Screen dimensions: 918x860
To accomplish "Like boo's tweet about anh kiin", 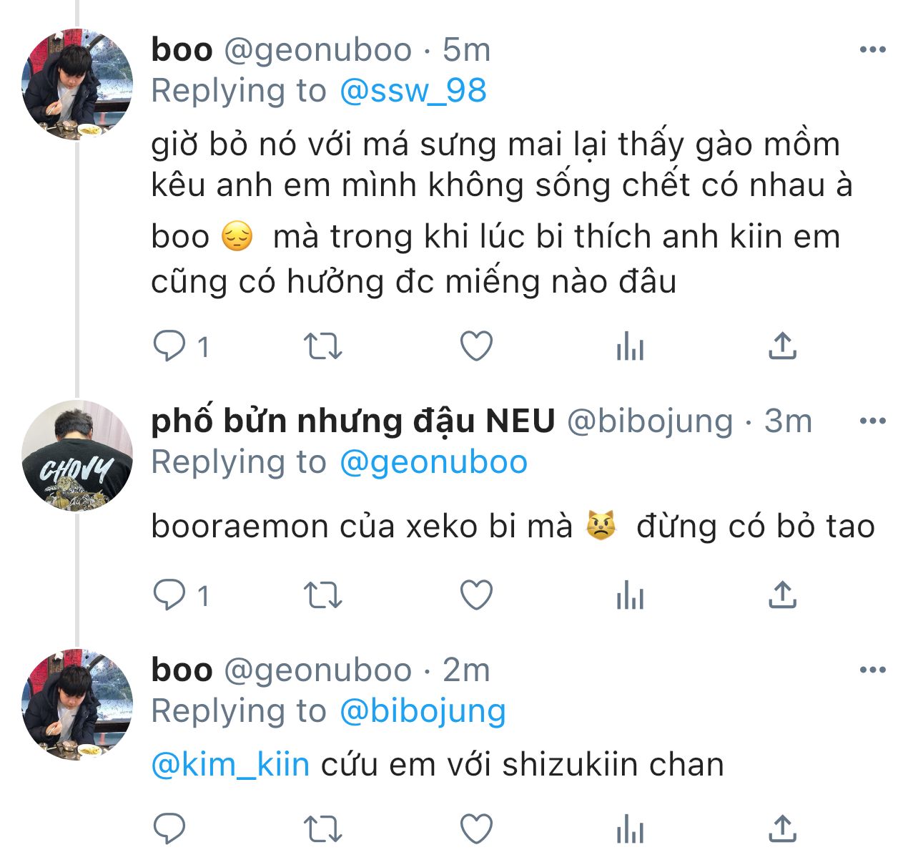I will click(x=476, y=347).
